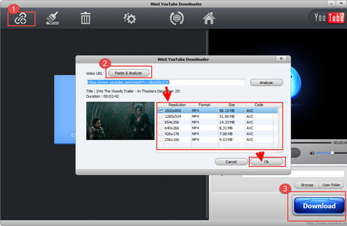
Task: Go to Home page via house icon
Action: 209,18
